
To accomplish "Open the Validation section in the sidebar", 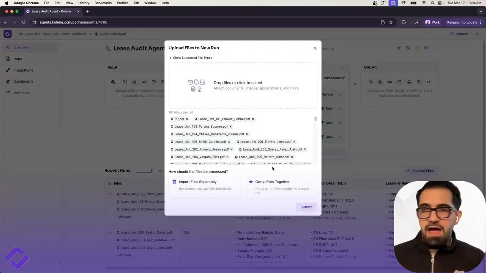I will tap(21, 93).
